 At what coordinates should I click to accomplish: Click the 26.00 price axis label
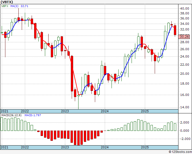coord(185,49)
